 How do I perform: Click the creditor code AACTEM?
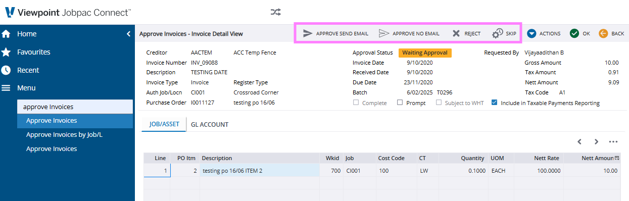tap(202, 53)
